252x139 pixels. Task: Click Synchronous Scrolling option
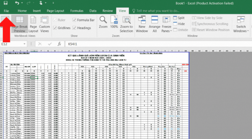[x=210, y=24]
